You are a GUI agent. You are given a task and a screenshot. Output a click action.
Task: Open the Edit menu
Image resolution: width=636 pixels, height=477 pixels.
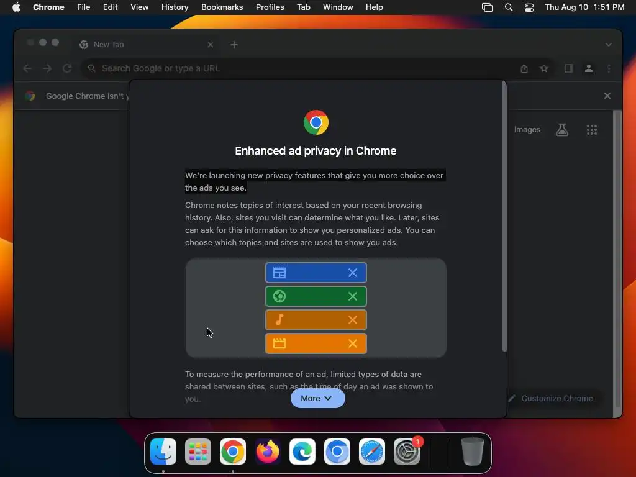(110, 7)
